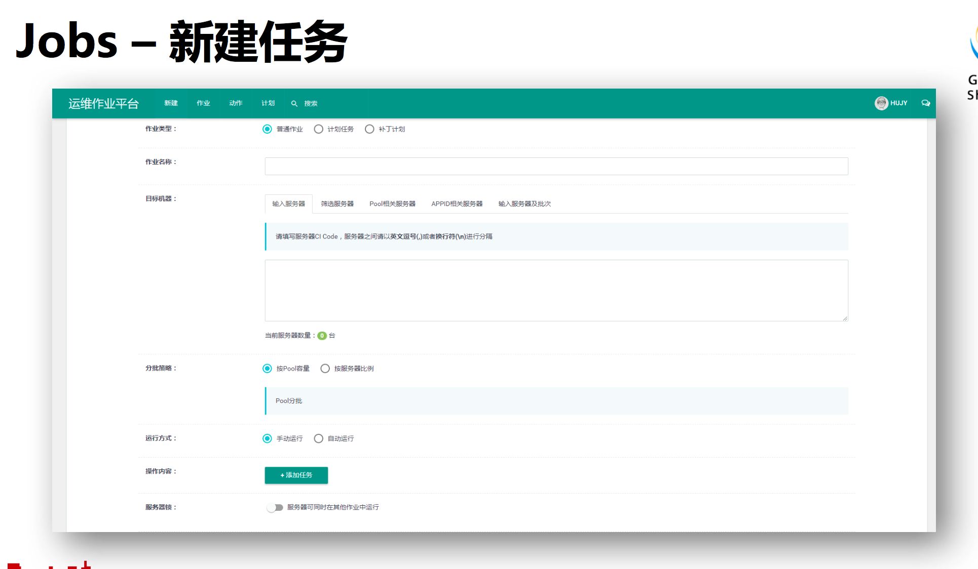Click the 运维作业平台 logo title
Viewport: 978px width, 569px height.
pyautogui.click(x=103, y=104)
